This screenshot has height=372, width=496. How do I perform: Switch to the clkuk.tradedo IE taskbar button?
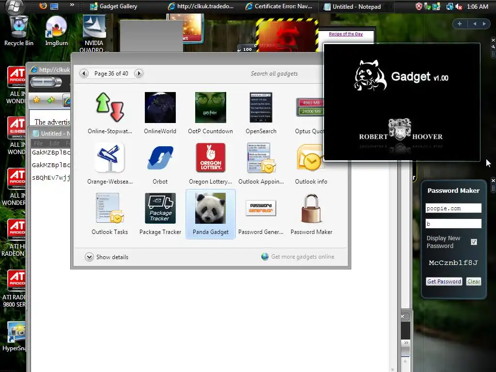tap(201, 6)
